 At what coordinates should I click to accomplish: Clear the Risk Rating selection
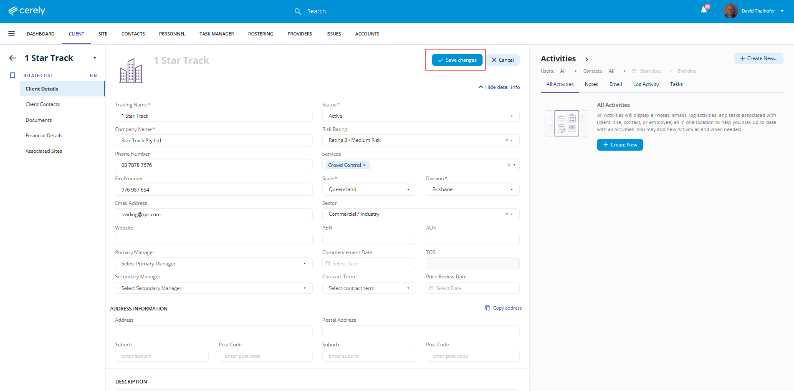tap(506, 140)
